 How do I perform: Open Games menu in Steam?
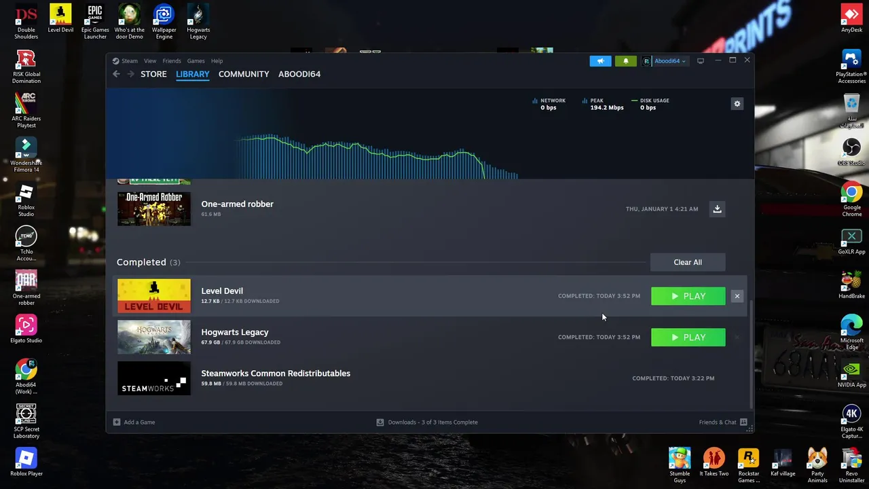pos(196,61)
